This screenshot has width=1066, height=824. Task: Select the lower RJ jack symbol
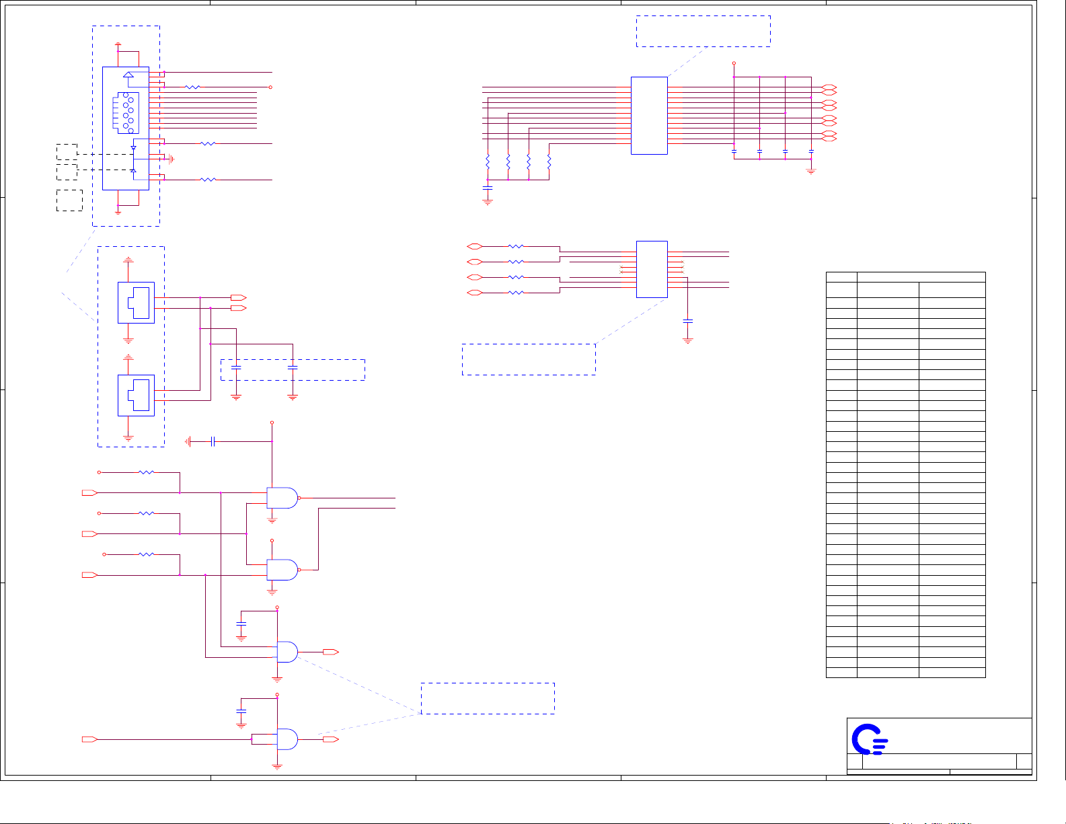136,396
